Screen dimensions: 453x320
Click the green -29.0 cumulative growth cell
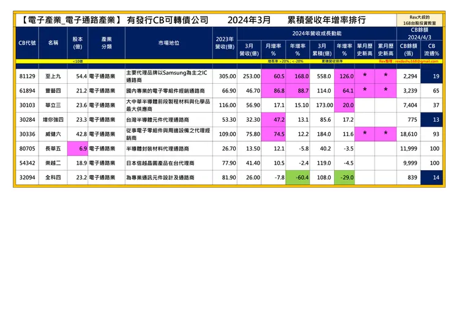[345, 177]
